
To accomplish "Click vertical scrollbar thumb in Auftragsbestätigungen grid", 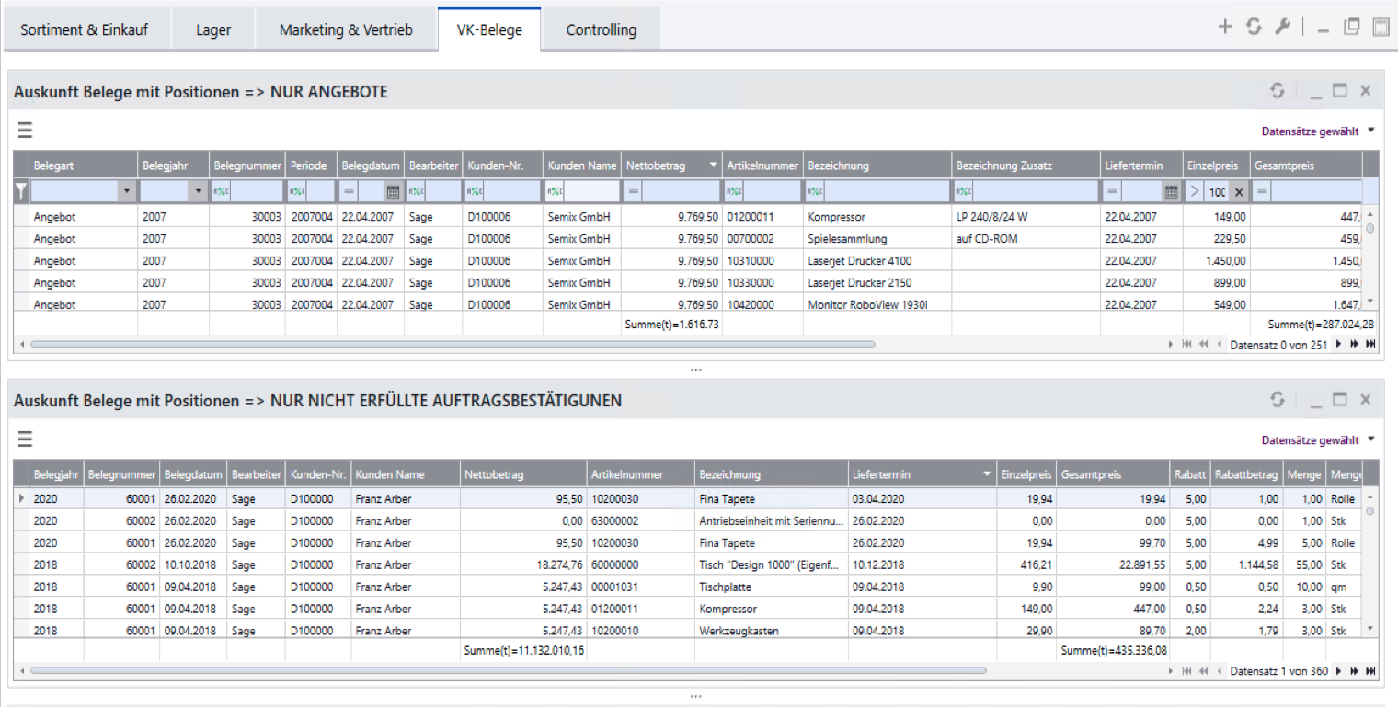I will pyautogui.click(x=1370, y=510).
